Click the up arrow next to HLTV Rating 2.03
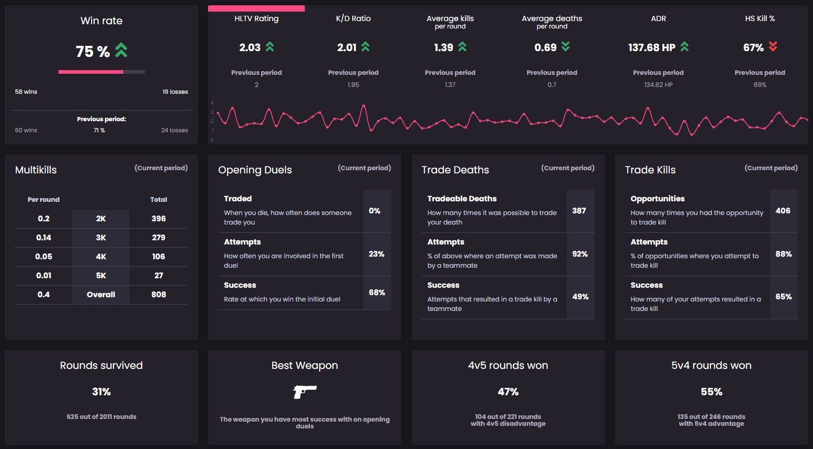Image resolution: width=813 pixels, height=449 pixels. click(270, 47)
